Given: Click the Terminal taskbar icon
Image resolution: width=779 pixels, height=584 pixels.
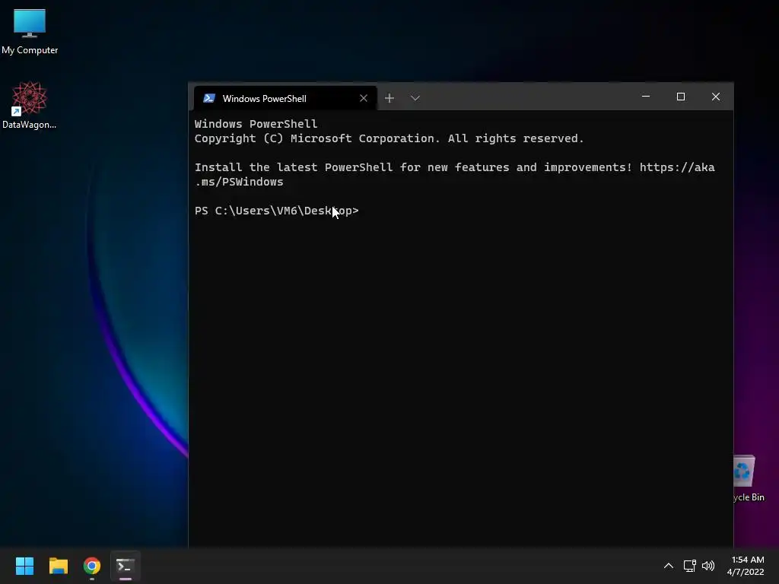Looking at the screenshot, I should (126, 566).
